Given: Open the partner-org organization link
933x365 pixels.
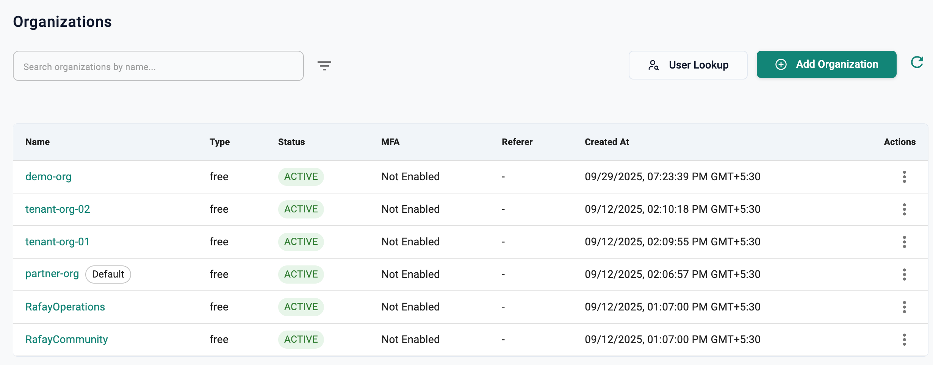Looking at the screenshot, I should coord(52,274).
